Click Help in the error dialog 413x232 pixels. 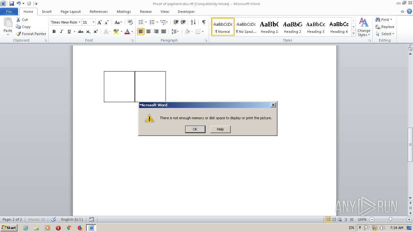[x=220, y=129]
